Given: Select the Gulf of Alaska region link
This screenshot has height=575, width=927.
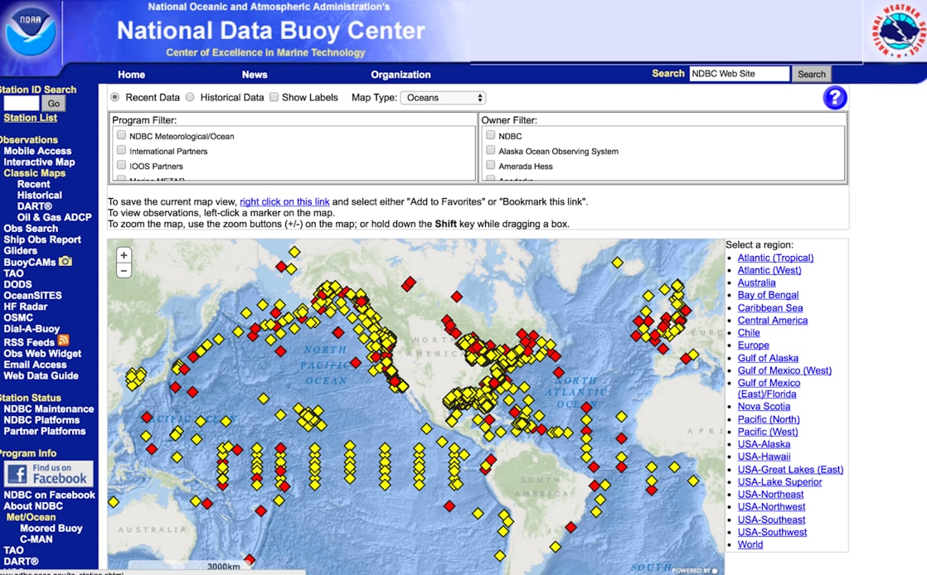Looking at the screenshot, I should click(x=768, y=358).
